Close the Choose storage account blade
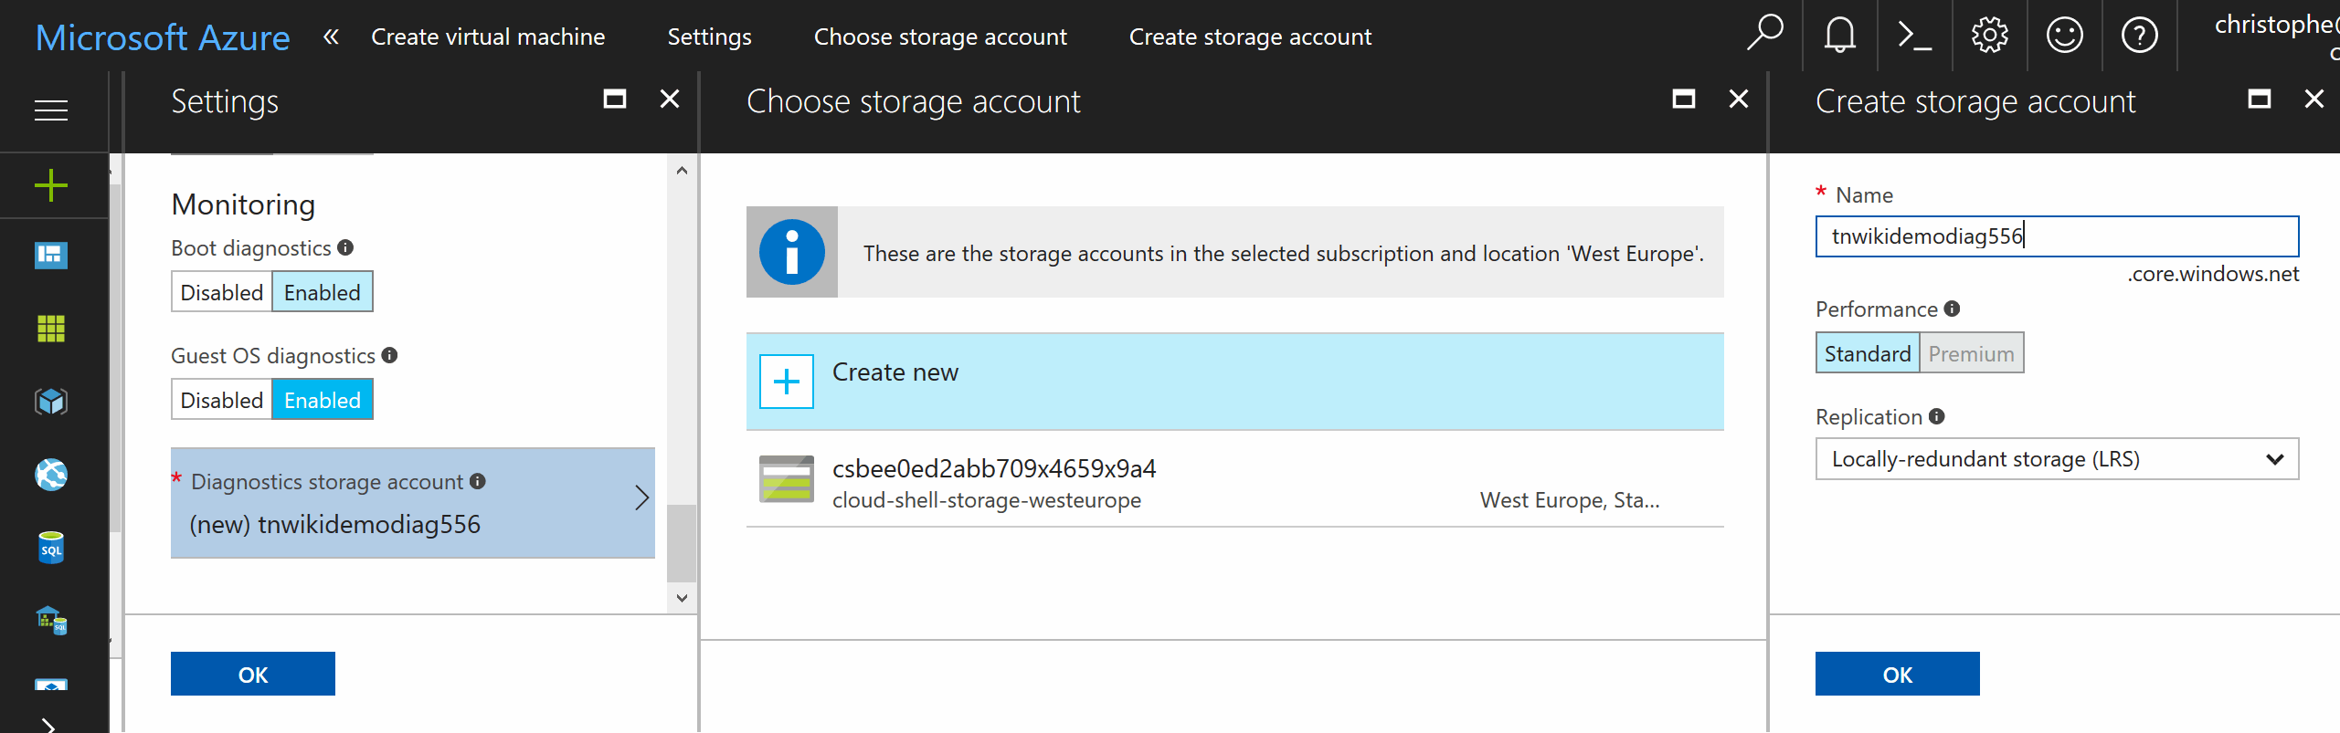The width and height of the screenshot is (2340, 733). click(1739, 99)
